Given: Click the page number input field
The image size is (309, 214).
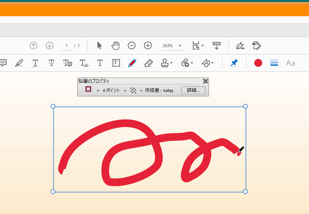Looking at the screenshot, I should (67, 46).
